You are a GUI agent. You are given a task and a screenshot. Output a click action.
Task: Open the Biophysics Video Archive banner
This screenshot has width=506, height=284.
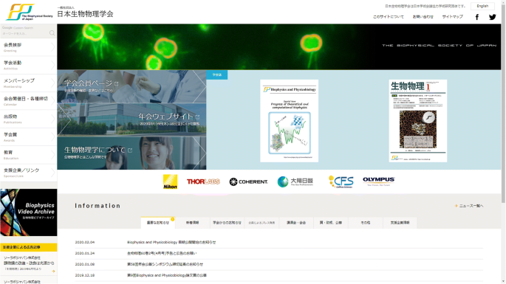pyautogui.click(x=28, y=212)
